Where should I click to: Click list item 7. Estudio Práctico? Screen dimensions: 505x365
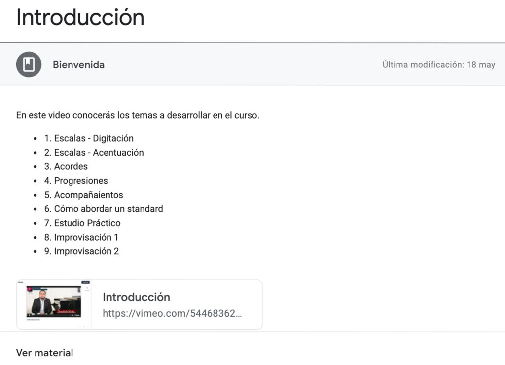tap(82, 223)
